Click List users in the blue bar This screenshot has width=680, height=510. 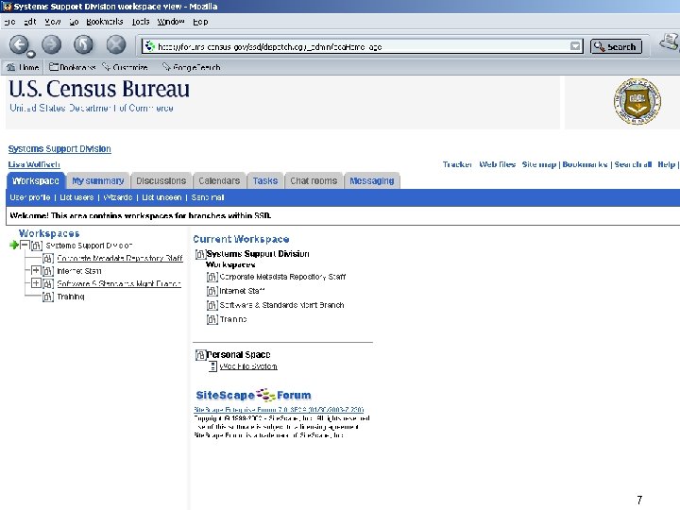pos(76,197)
